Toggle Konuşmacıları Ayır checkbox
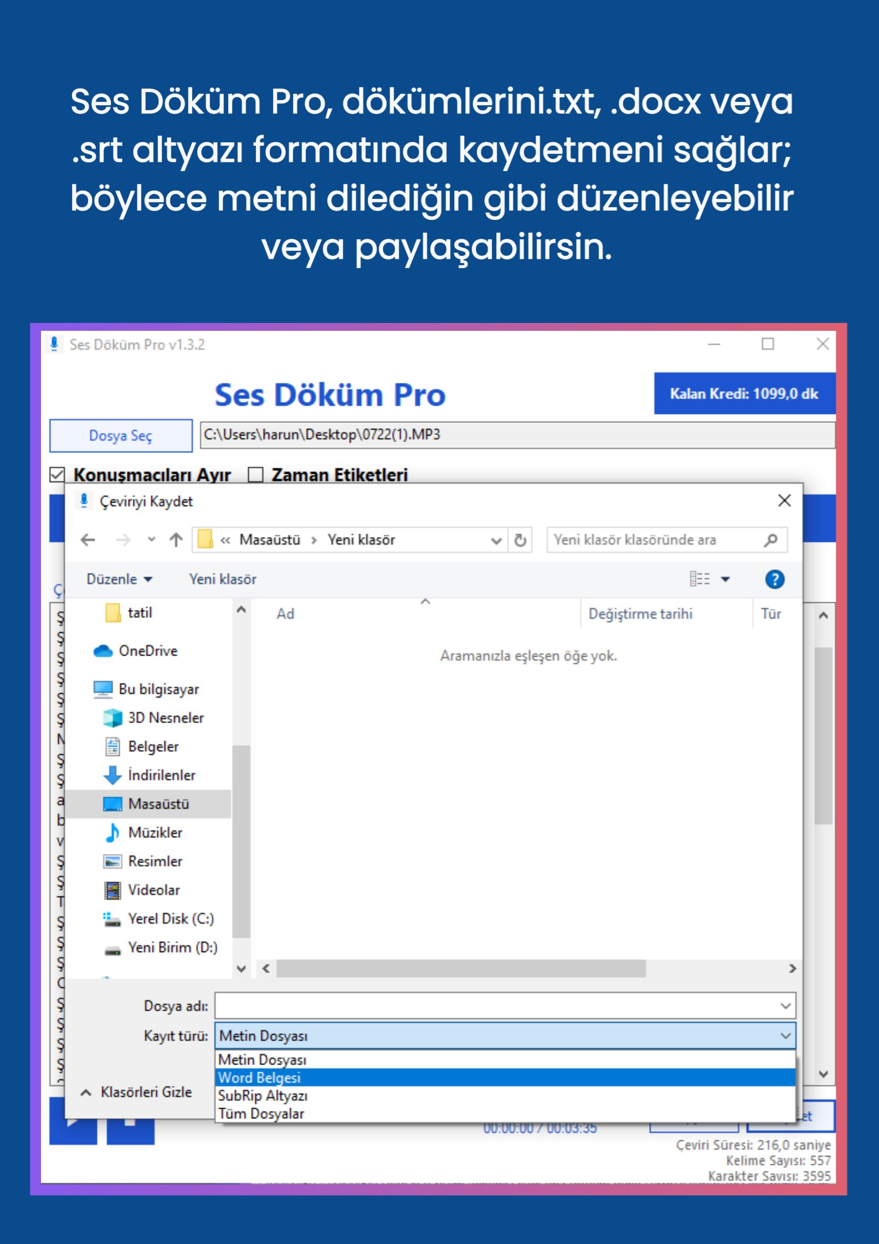 (57, 475)
